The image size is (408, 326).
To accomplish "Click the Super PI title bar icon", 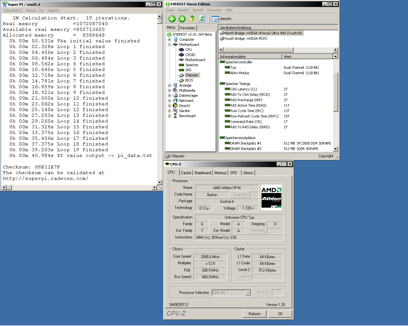I will [x=4, y=4].
